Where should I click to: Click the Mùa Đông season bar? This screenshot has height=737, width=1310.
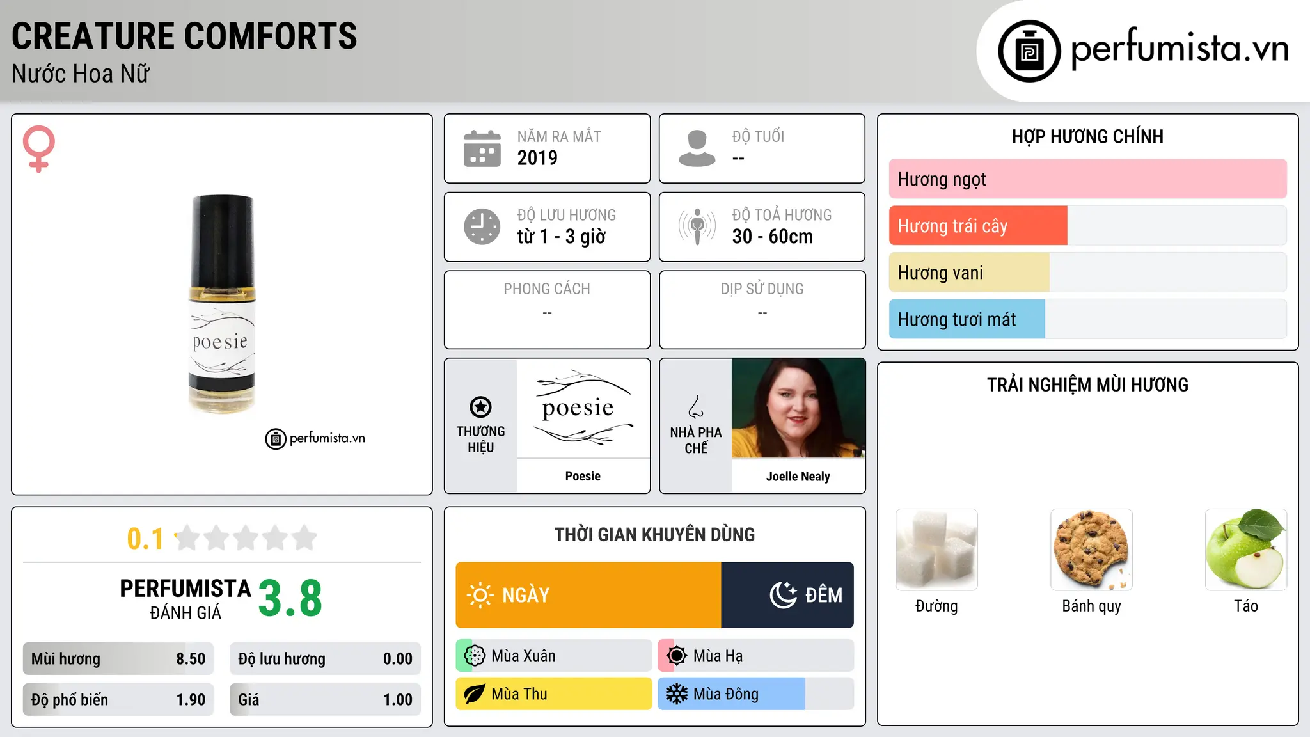[756, 694]
